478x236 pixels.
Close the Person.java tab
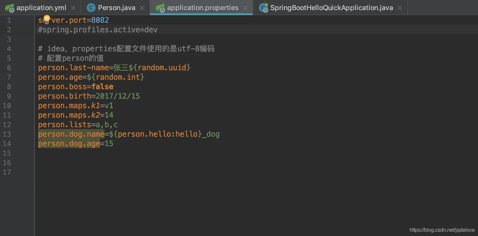tap(142, 8)
